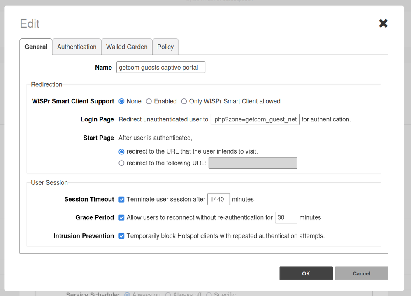The image size is (411, 296).
Task: Click the Cancel button
Action: [361, 273]
